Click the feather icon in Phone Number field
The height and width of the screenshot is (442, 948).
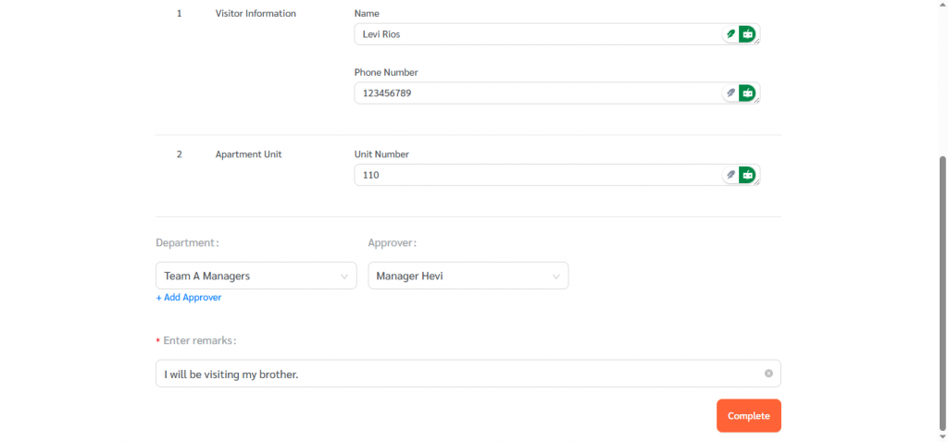730,93
